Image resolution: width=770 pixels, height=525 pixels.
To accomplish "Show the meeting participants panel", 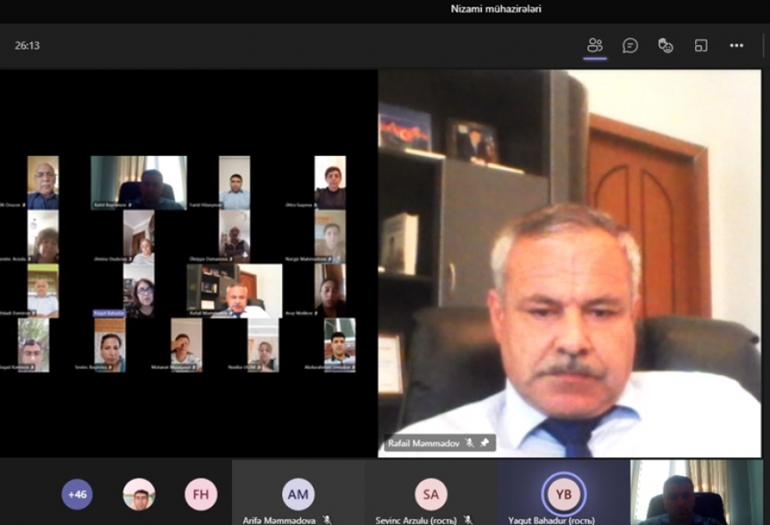I will [x=595, y=46].
